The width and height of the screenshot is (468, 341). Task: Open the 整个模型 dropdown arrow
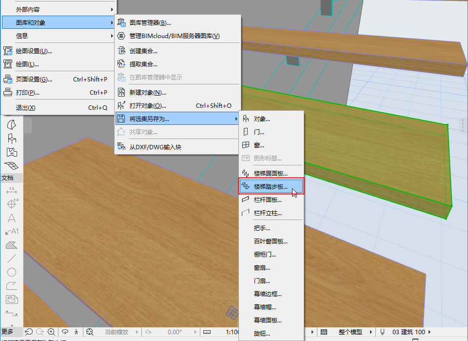point(370,332)
